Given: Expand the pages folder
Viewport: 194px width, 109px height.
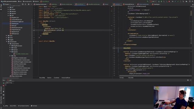Looking at the screenshot, I should 6,40.
